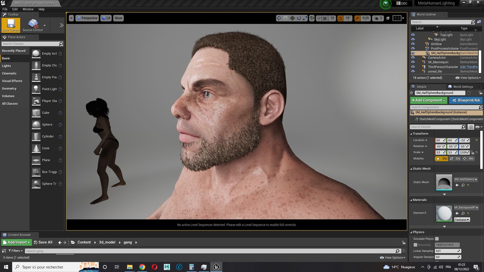Viewport: 484px width, 272px height.
Task: Select PostProcessVolume in World Outliner
Action: point(444,49)
